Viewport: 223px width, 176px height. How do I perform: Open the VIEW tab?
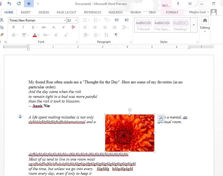coord(152,12)
